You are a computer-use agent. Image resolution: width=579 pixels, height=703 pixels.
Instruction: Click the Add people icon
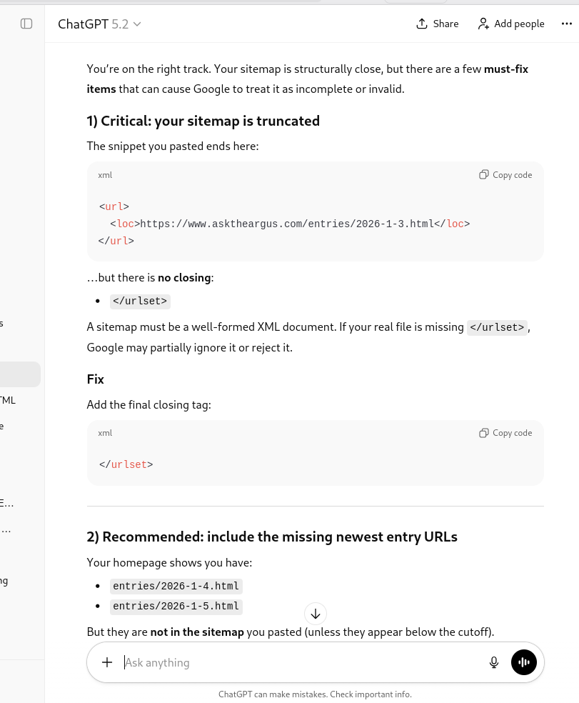click(x=483, y=24)
